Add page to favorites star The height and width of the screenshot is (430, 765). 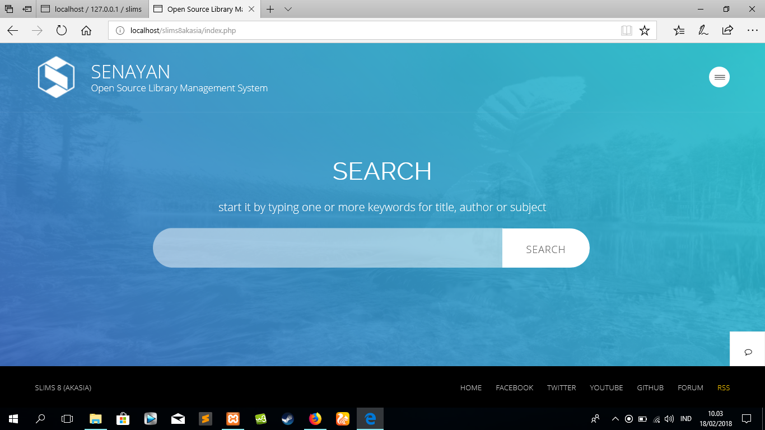[x=645, y=31]
